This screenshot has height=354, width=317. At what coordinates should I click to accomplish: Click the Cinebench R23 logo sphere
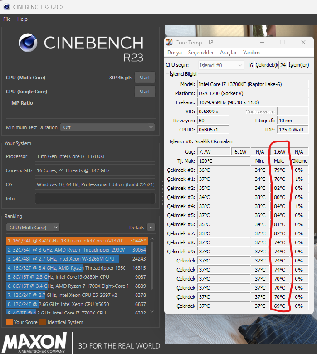click(x=28, y=43)
